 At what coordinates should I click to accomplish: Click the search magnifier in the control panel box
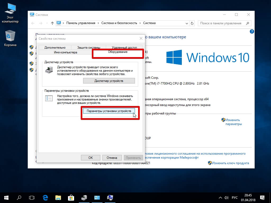(x=248, y=23)
